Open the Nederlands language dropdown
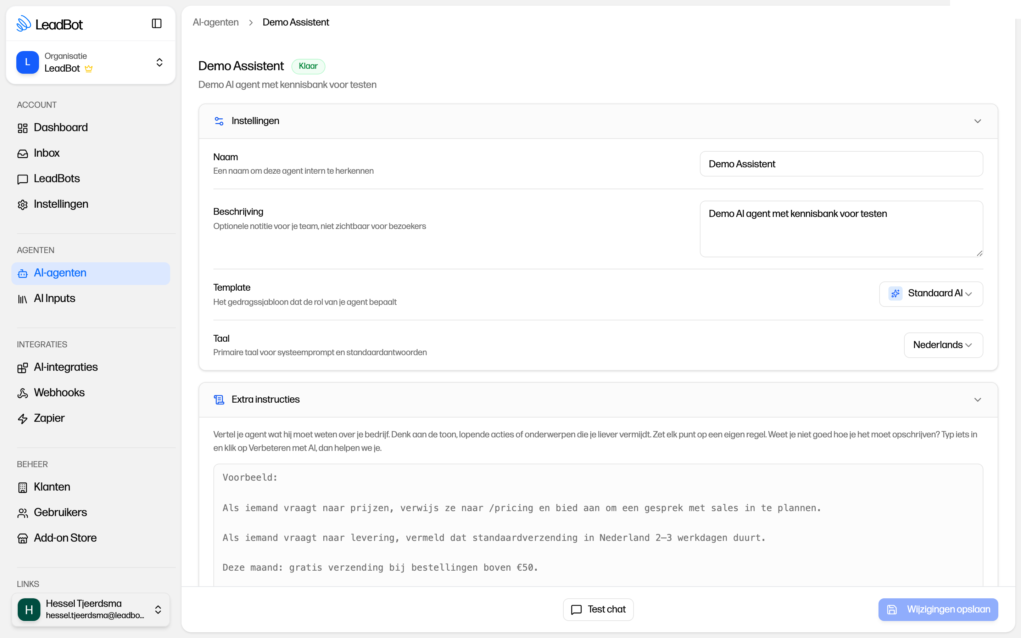The height and width of the screenshot is (638, 1021). tap(943, 345)
